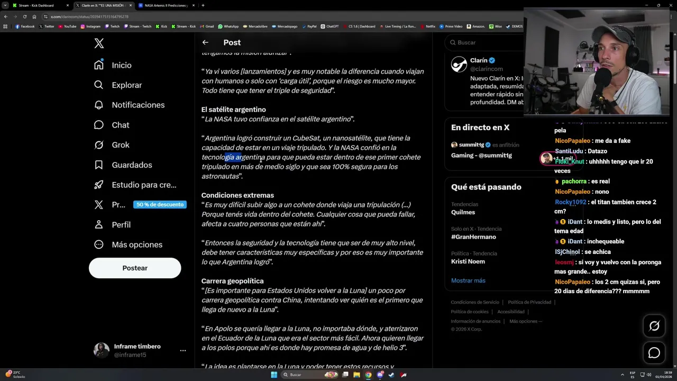Click ESP language indicator in tray
Screen dimensions: 677x381
point(633,375)
